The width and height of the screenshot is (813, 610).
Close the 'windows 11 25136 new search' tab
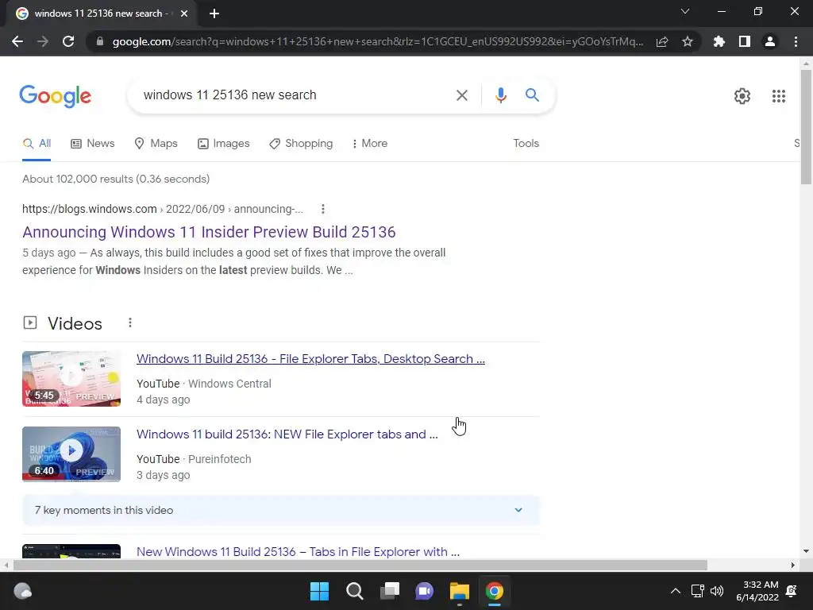pos(184,14)
